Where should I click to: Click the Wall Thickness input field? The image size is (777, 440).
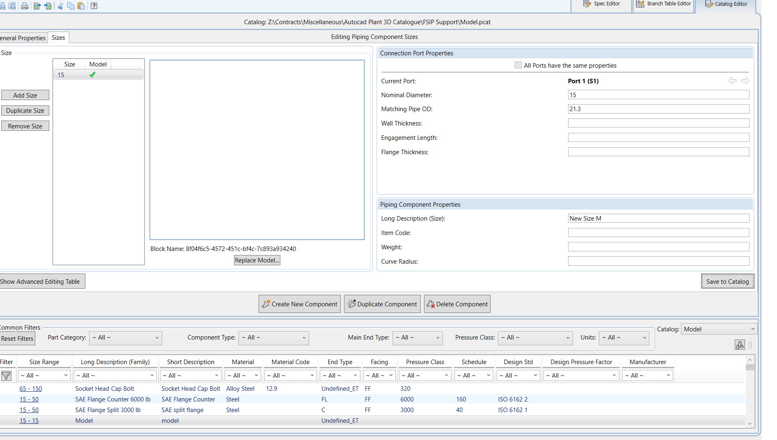click(658, 123)
